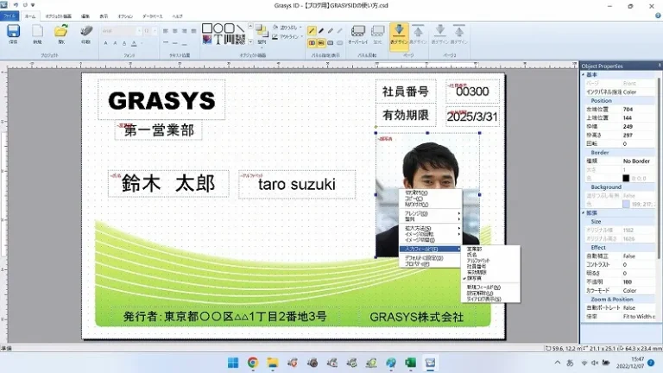This screenshot has width=663, height=373.
Task: Click the オーバーレイ panel icon
Action: 357,33
